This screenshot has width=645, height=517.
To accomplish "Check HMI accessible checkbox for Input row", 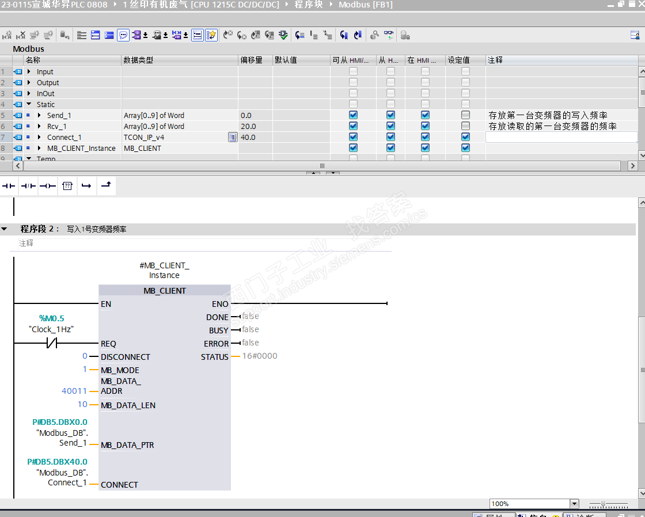I will coord(354,71).
